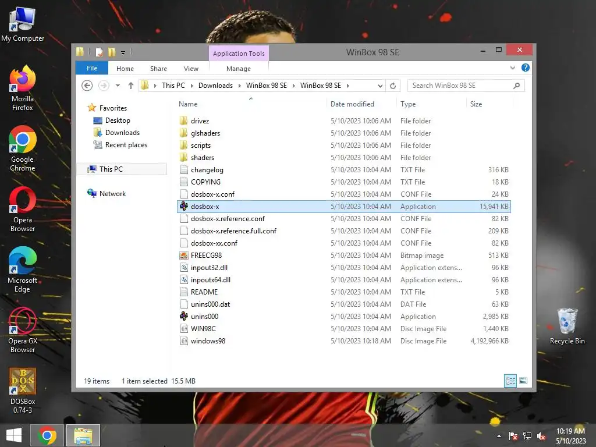
Task: Open Customize Quick Access Toolbar dropdown
Action: (x=123, y=52)
